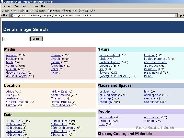Screen dimensions: 184x138
Task: Open the Media toolbar button
Action: point(67,11)
